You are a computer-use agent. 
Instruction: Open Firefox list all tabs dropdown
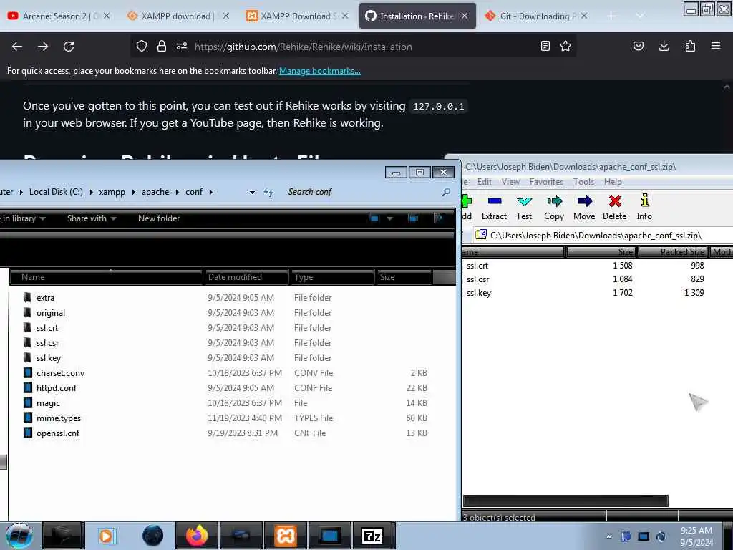[640, 16]
